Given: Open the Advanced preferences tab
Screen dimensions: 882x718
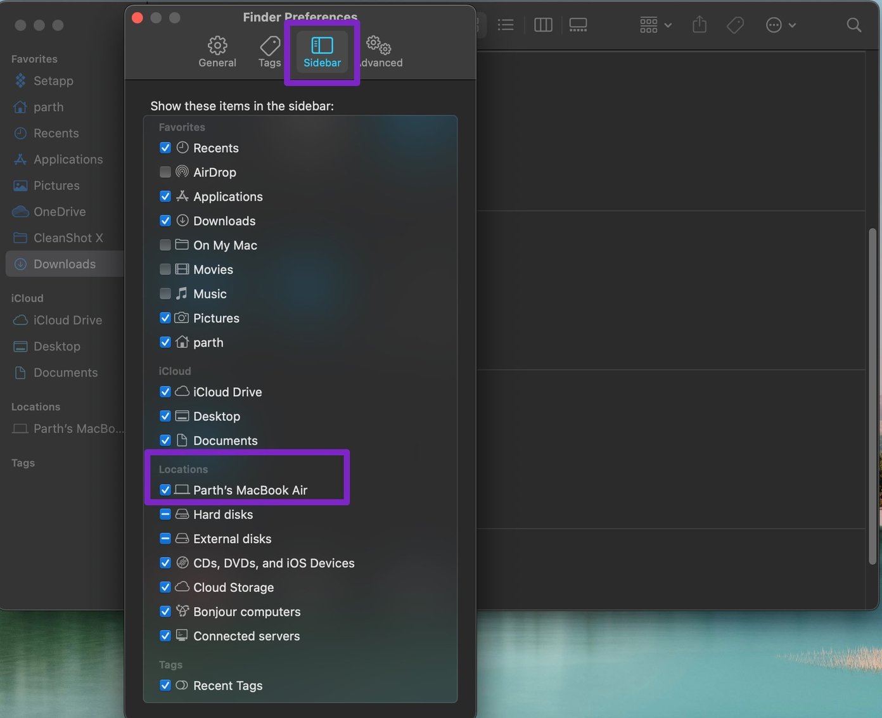Looking at the screenshot, I should tap(380, 52).
